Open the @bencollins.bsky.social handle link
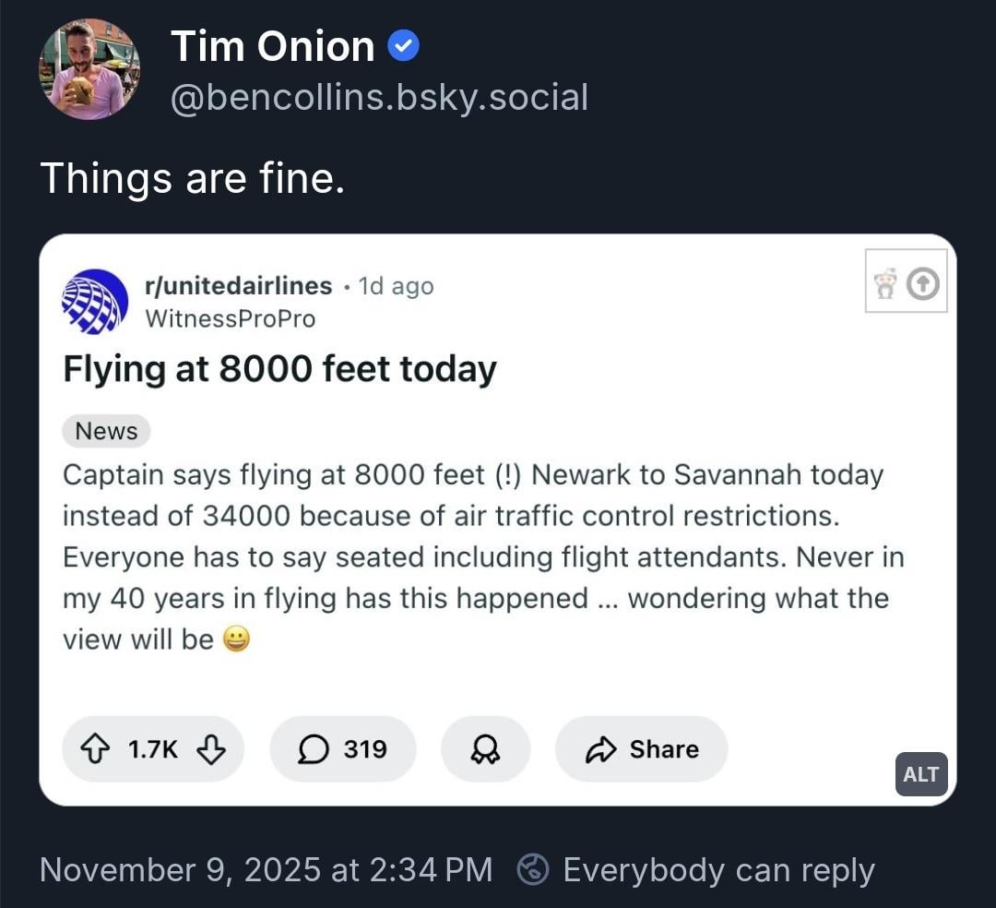996x908 pixels. coord(379,97)
